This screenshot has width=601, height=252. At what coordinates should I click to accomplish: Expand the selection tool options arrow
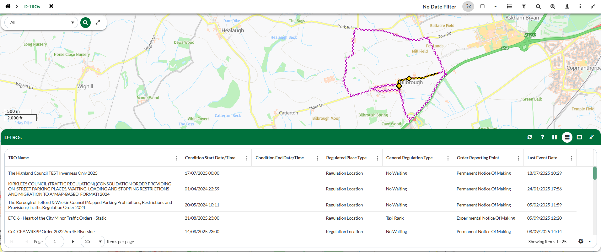(x=496, y=7)
